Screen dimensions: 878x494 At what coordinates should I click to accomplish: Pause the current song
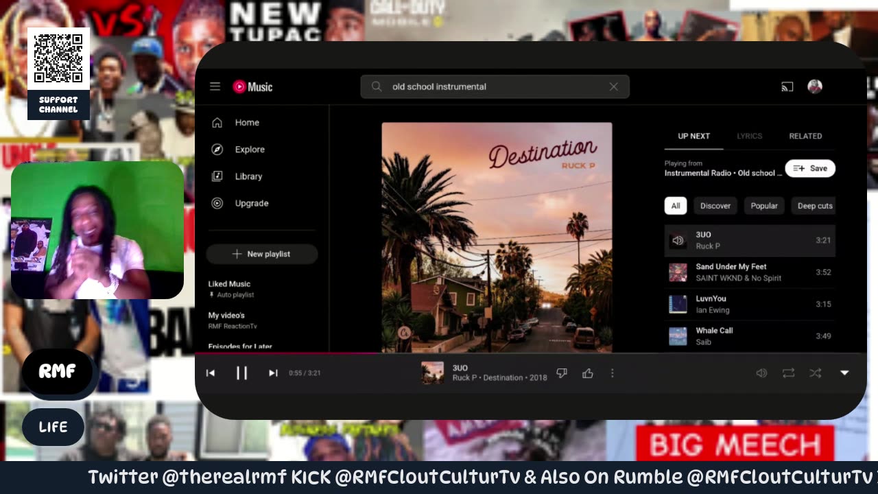click(241, 373)
